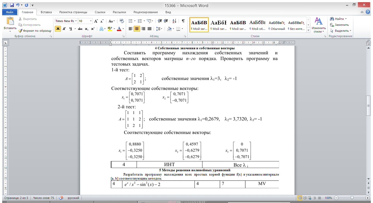Screen dimensions: 373x203
Task: Click text highlight color yellow marker
Action: tap(110, 29)
